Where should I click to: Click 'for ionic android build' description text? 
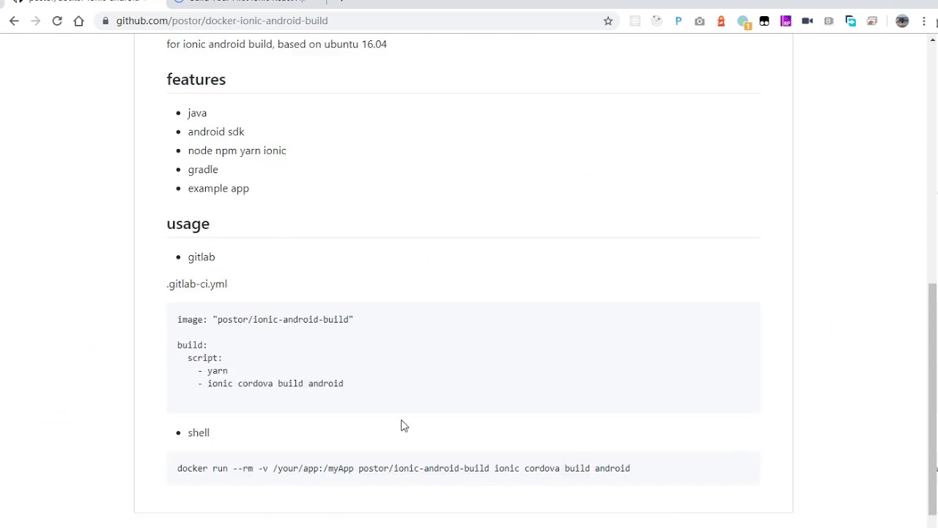tap(277, 44)
